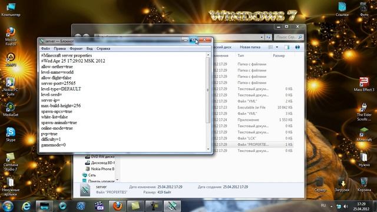Image resolution: width=377 pixels, height=212 pixels.
Task: Launch The Elder Scrolls desktop shortcut
Action: [364, 112]
